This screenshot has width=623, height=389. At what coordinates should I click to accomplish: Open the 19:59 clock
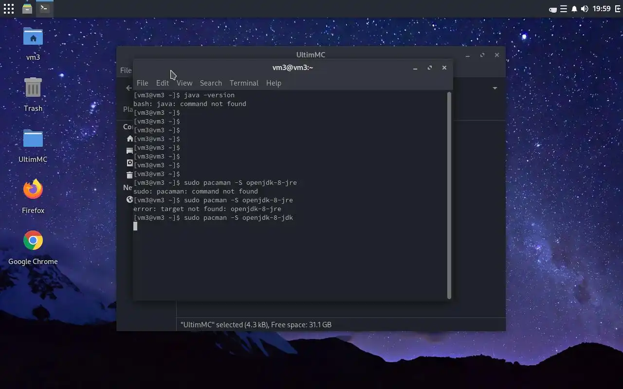point(602,9)
